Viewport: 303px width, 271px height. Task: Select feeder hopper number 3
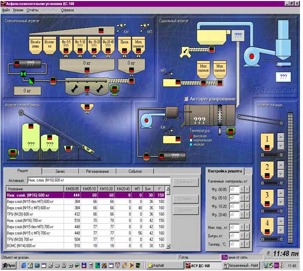pos(267,198)
